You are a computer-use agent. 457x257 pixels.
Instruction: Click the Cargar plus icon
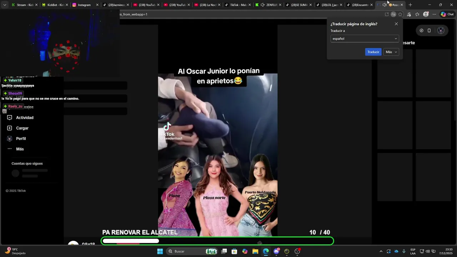(10, 128)
